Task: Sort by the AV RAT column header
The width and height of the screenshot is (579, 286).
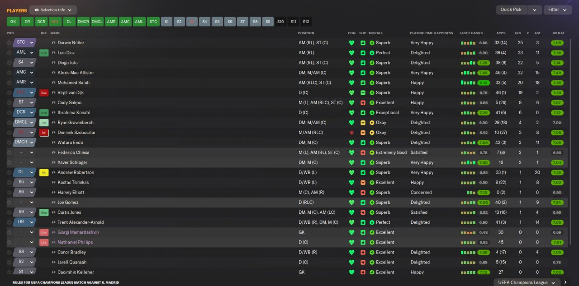Action: pos(559,33)
